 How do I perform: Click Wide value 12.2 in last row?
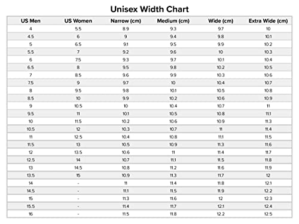click(221, 214)
